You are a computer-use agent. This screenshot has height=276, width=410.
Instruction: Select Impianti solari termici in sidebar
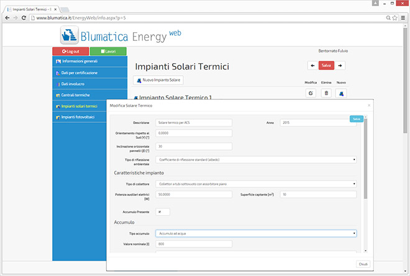tap(80, 106)
